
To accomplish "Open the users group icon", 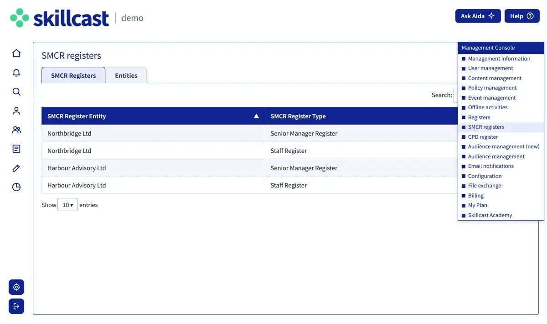I will click(16, 130).
